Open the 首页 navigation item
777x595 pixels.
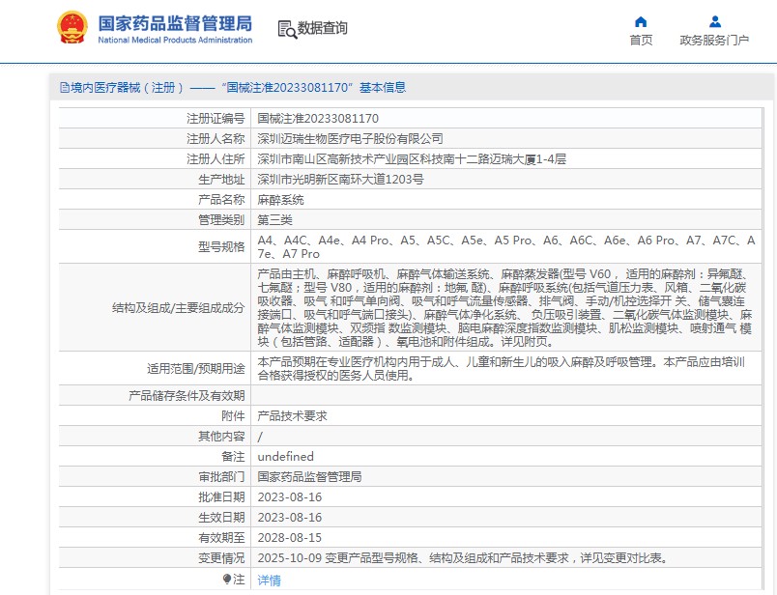click(641, 40)
